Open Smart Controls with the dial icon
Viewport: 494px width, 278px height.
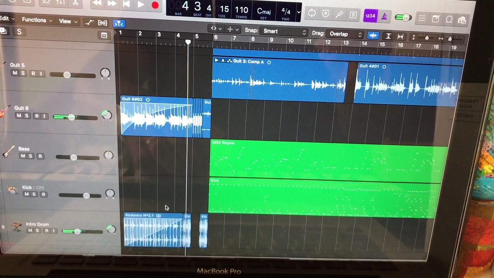click(x=46, y=2)
